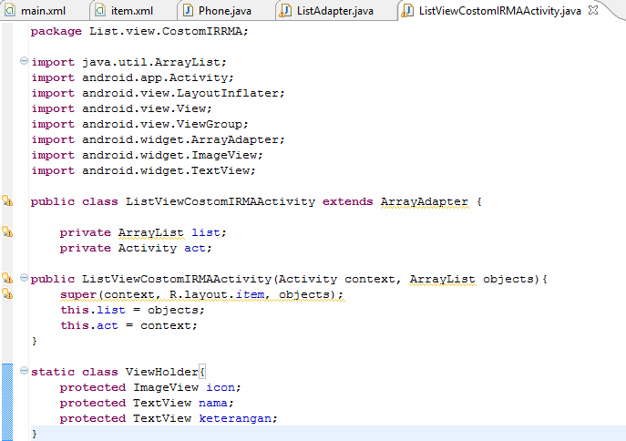Click the import android.widget.ArrayAdapter line
This screenshot has width=626, height=441.
[159, 139]
